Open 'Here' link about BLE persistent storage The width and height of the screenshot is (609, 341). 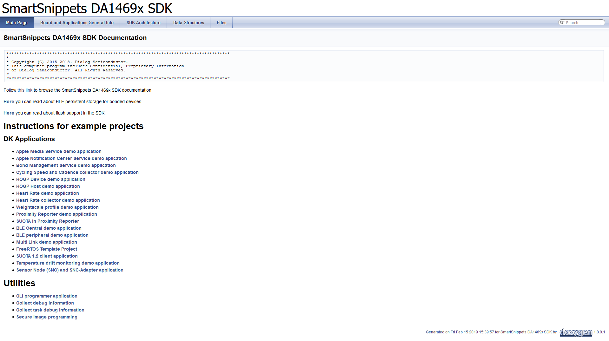[9, 102]
